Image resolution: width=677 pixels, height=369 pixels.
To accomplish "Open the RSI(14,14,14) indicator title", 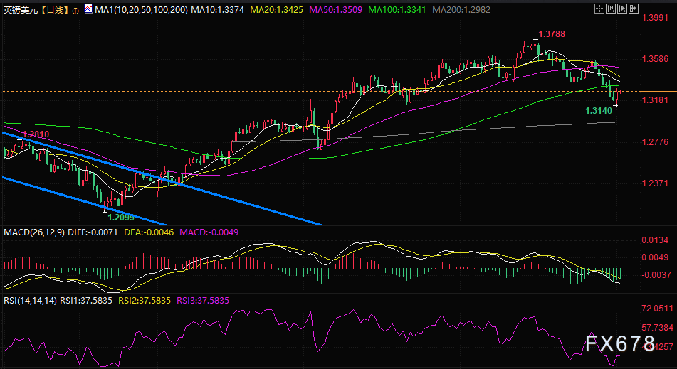I will [28, 301].
